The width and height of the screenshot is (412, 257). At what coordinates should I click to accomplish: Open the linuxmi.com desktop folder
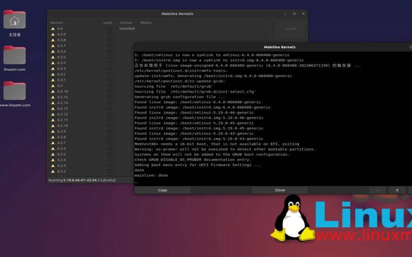(x=14, y=56)
